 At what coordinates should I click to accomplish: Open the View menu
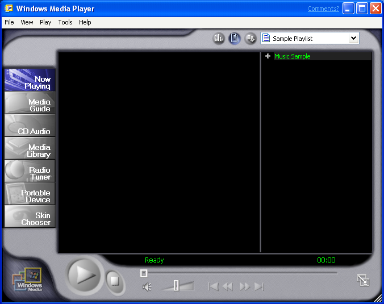click(27, 22)
